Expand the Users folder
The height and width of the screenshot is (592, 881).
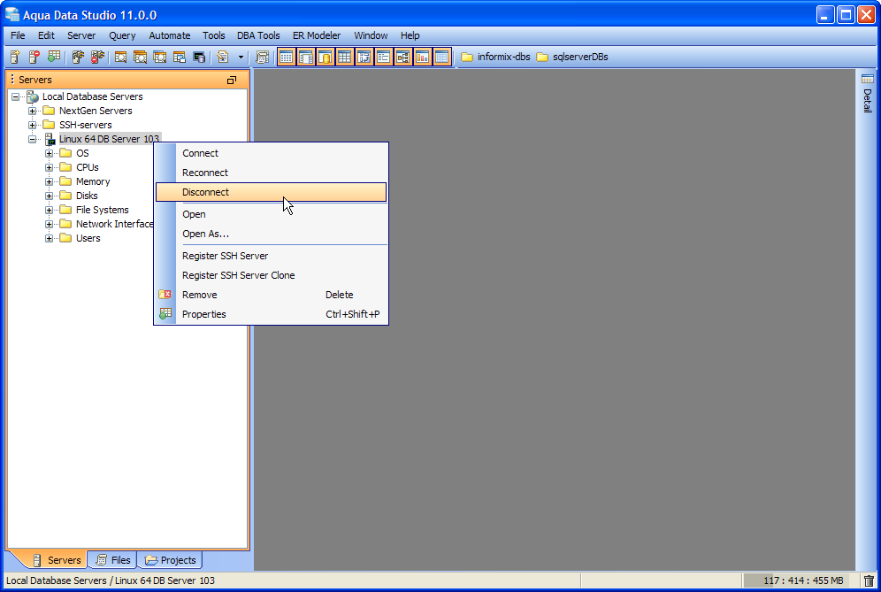pyautogui.click(x=49, y=238)
